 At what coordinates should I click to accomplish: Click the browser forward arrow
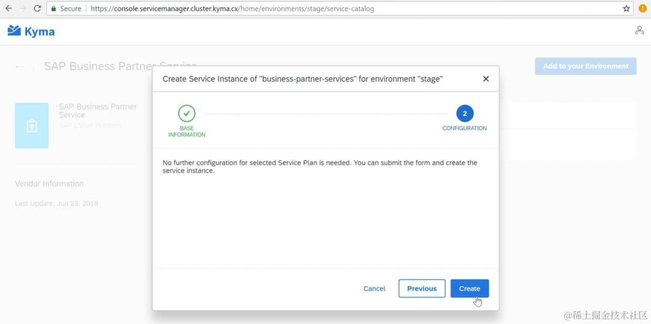point(23,8)
